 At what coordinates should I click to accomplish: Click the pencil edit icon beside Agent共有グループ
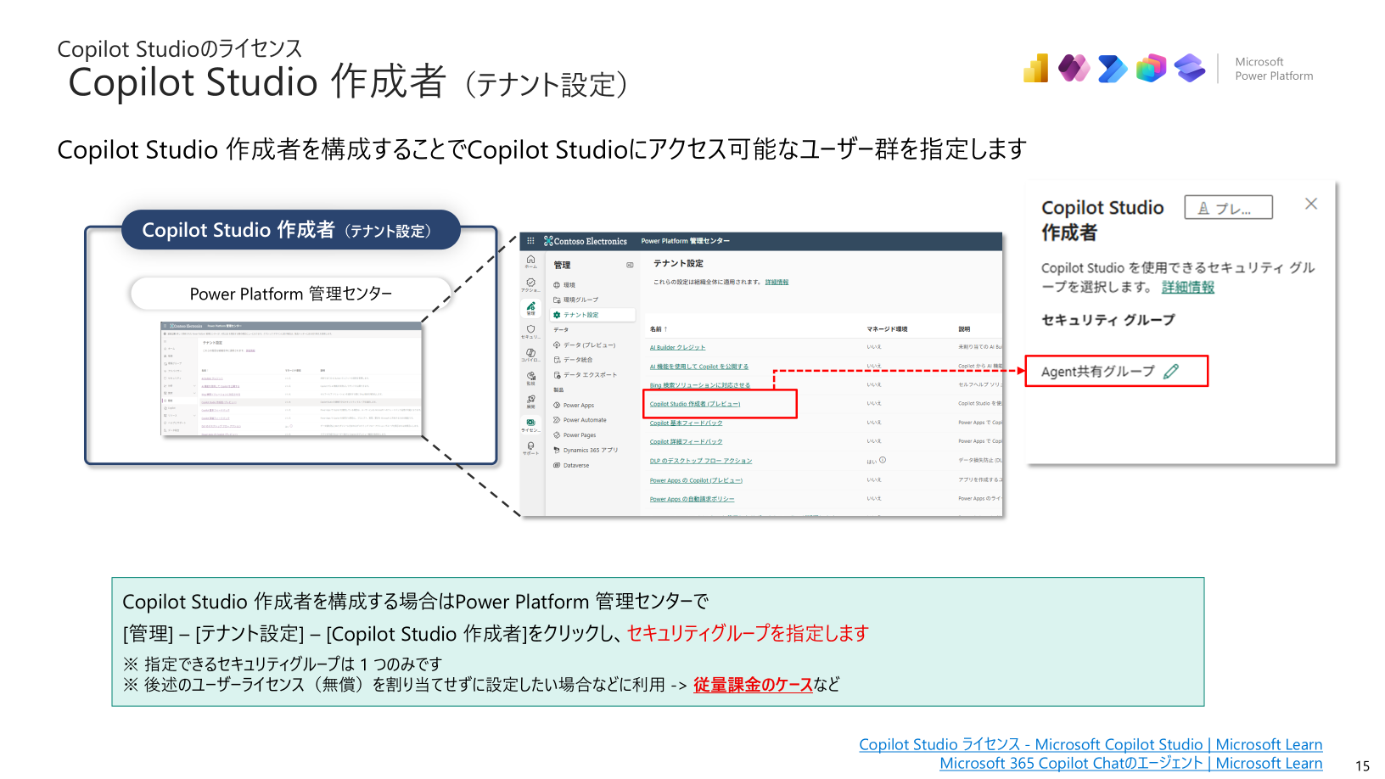(x=1171, y=372)
